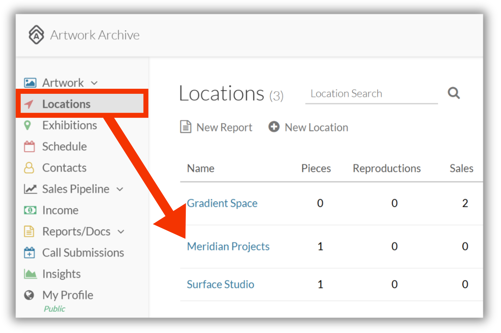This screenshot has height=333, width=501.
Task: Click into the Location Search field
Action: (372, 94)
